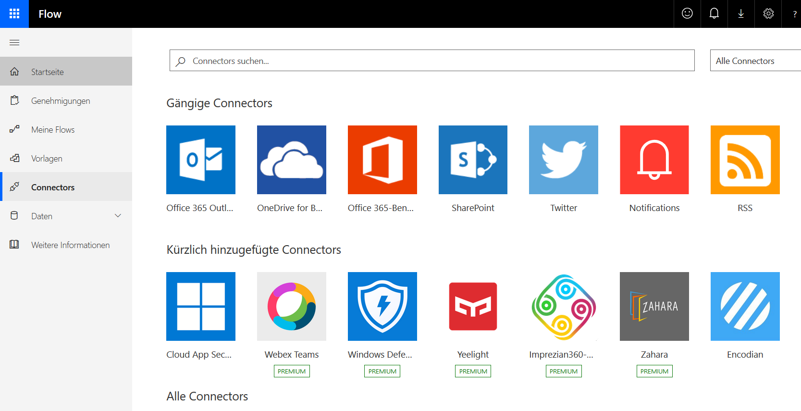Open the SharePoint connector tile

pyautogui.click(x=473, y=160)
